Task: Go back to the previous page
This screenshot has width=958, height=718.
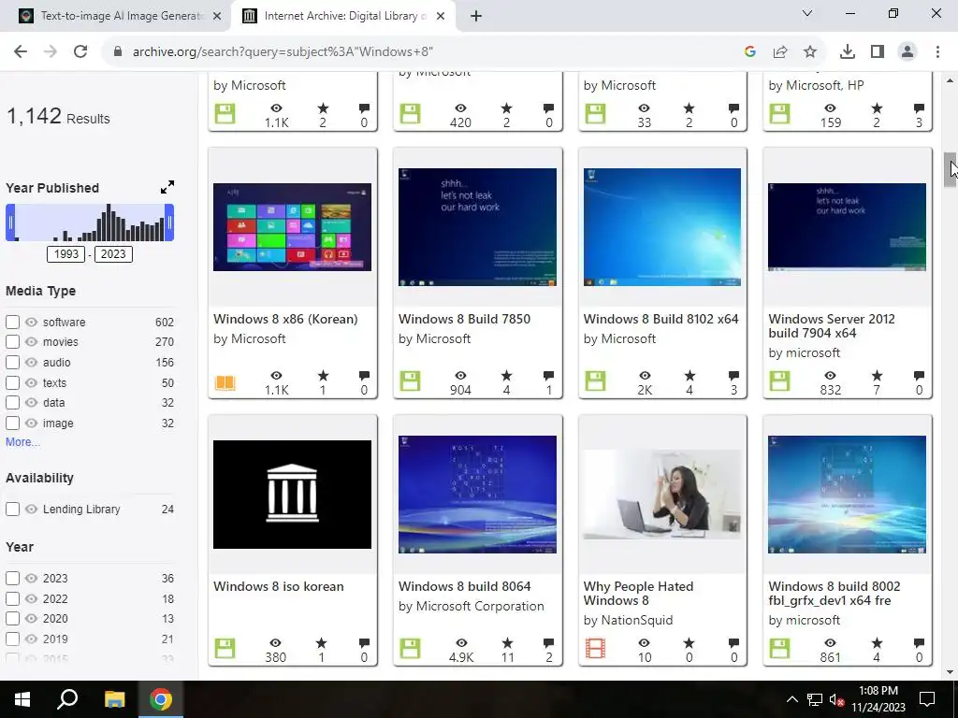Action: click(x=21, y=52)
